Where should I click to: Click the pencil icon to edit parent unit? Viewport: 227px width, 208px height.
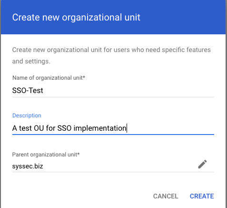(202, 164)
